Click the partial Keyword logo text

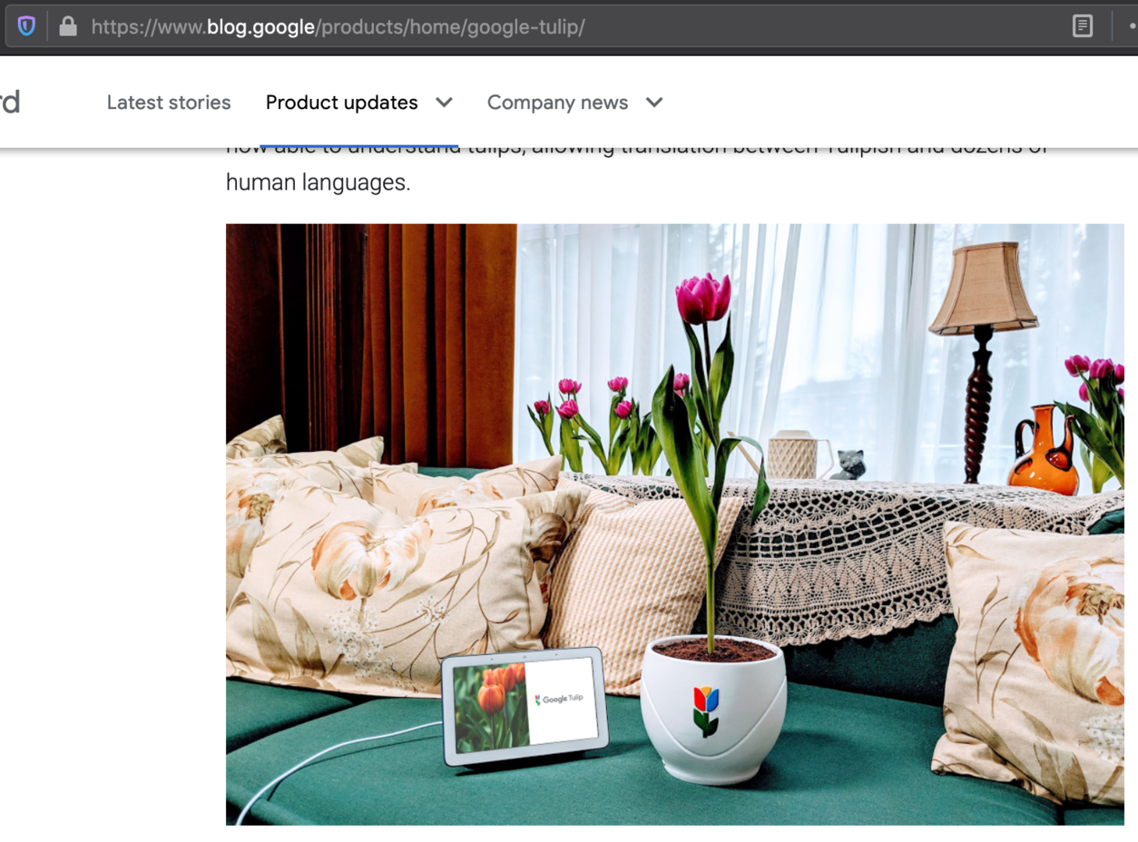click(x=9, y=103)
